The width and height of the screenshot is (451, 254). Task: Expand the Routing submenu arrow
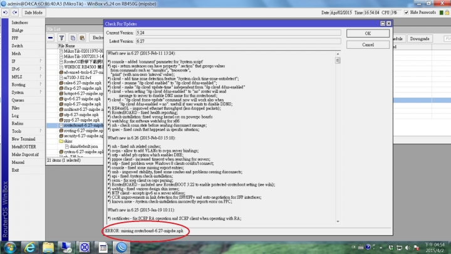(x=41, y=85)
